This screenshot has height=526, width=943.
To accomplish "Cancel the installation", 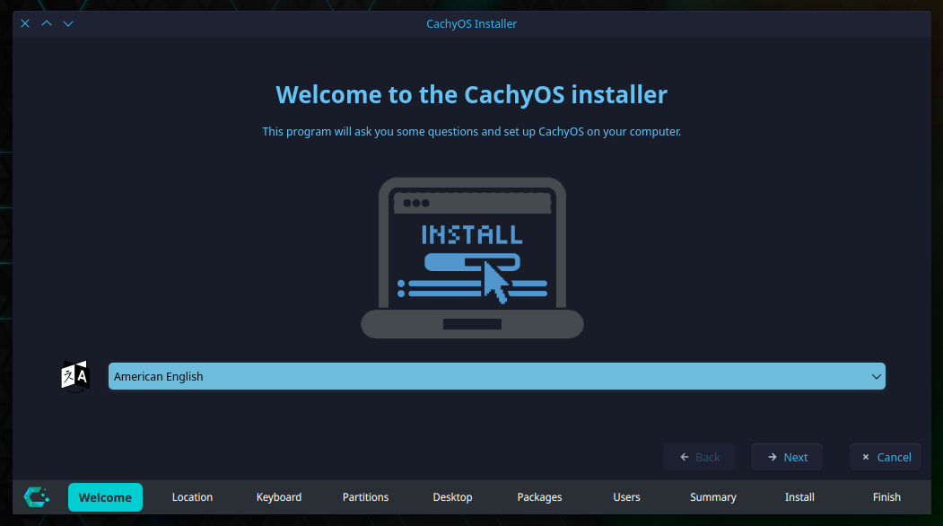I will [886, 458].
